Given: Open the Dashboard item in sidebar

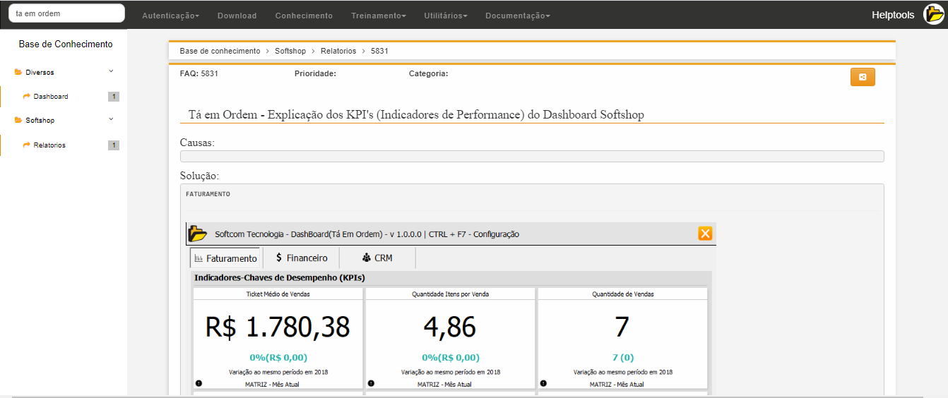Looking at the screenshot, I should [x=51, y=97].
